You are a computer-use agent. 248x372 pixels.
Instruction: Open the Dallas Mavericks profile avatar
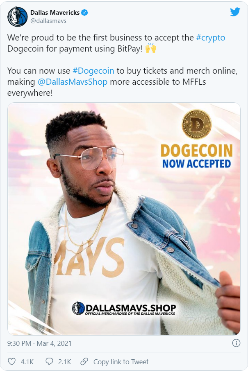(17, 16)
